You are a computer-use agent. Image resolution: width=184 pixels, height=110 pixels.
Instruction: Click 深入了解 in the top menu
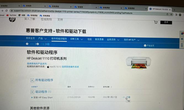(30, 19)
